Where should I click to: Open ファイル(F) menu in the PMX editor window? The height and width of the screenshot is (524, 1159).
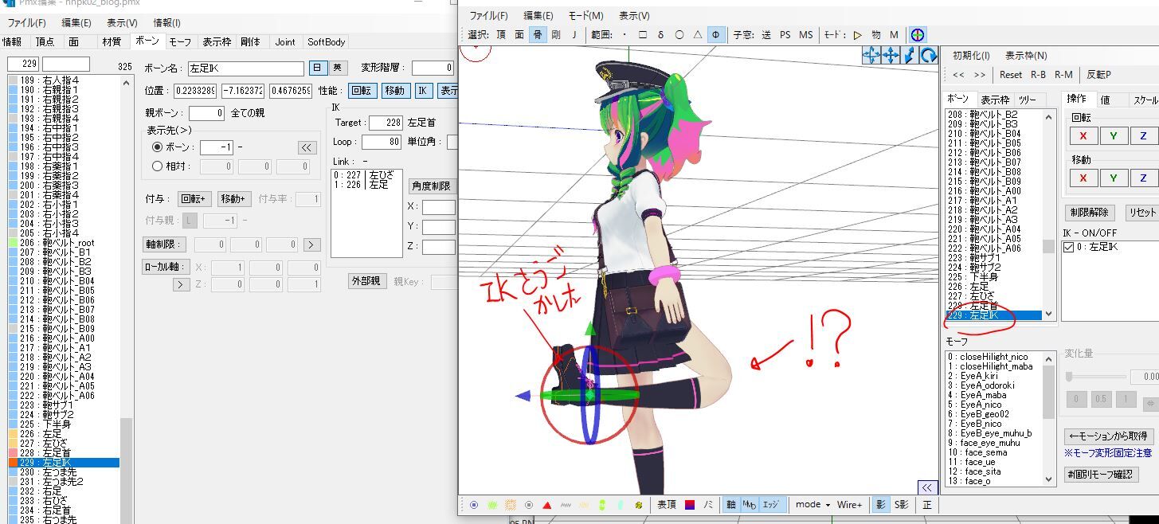(26, 23)
